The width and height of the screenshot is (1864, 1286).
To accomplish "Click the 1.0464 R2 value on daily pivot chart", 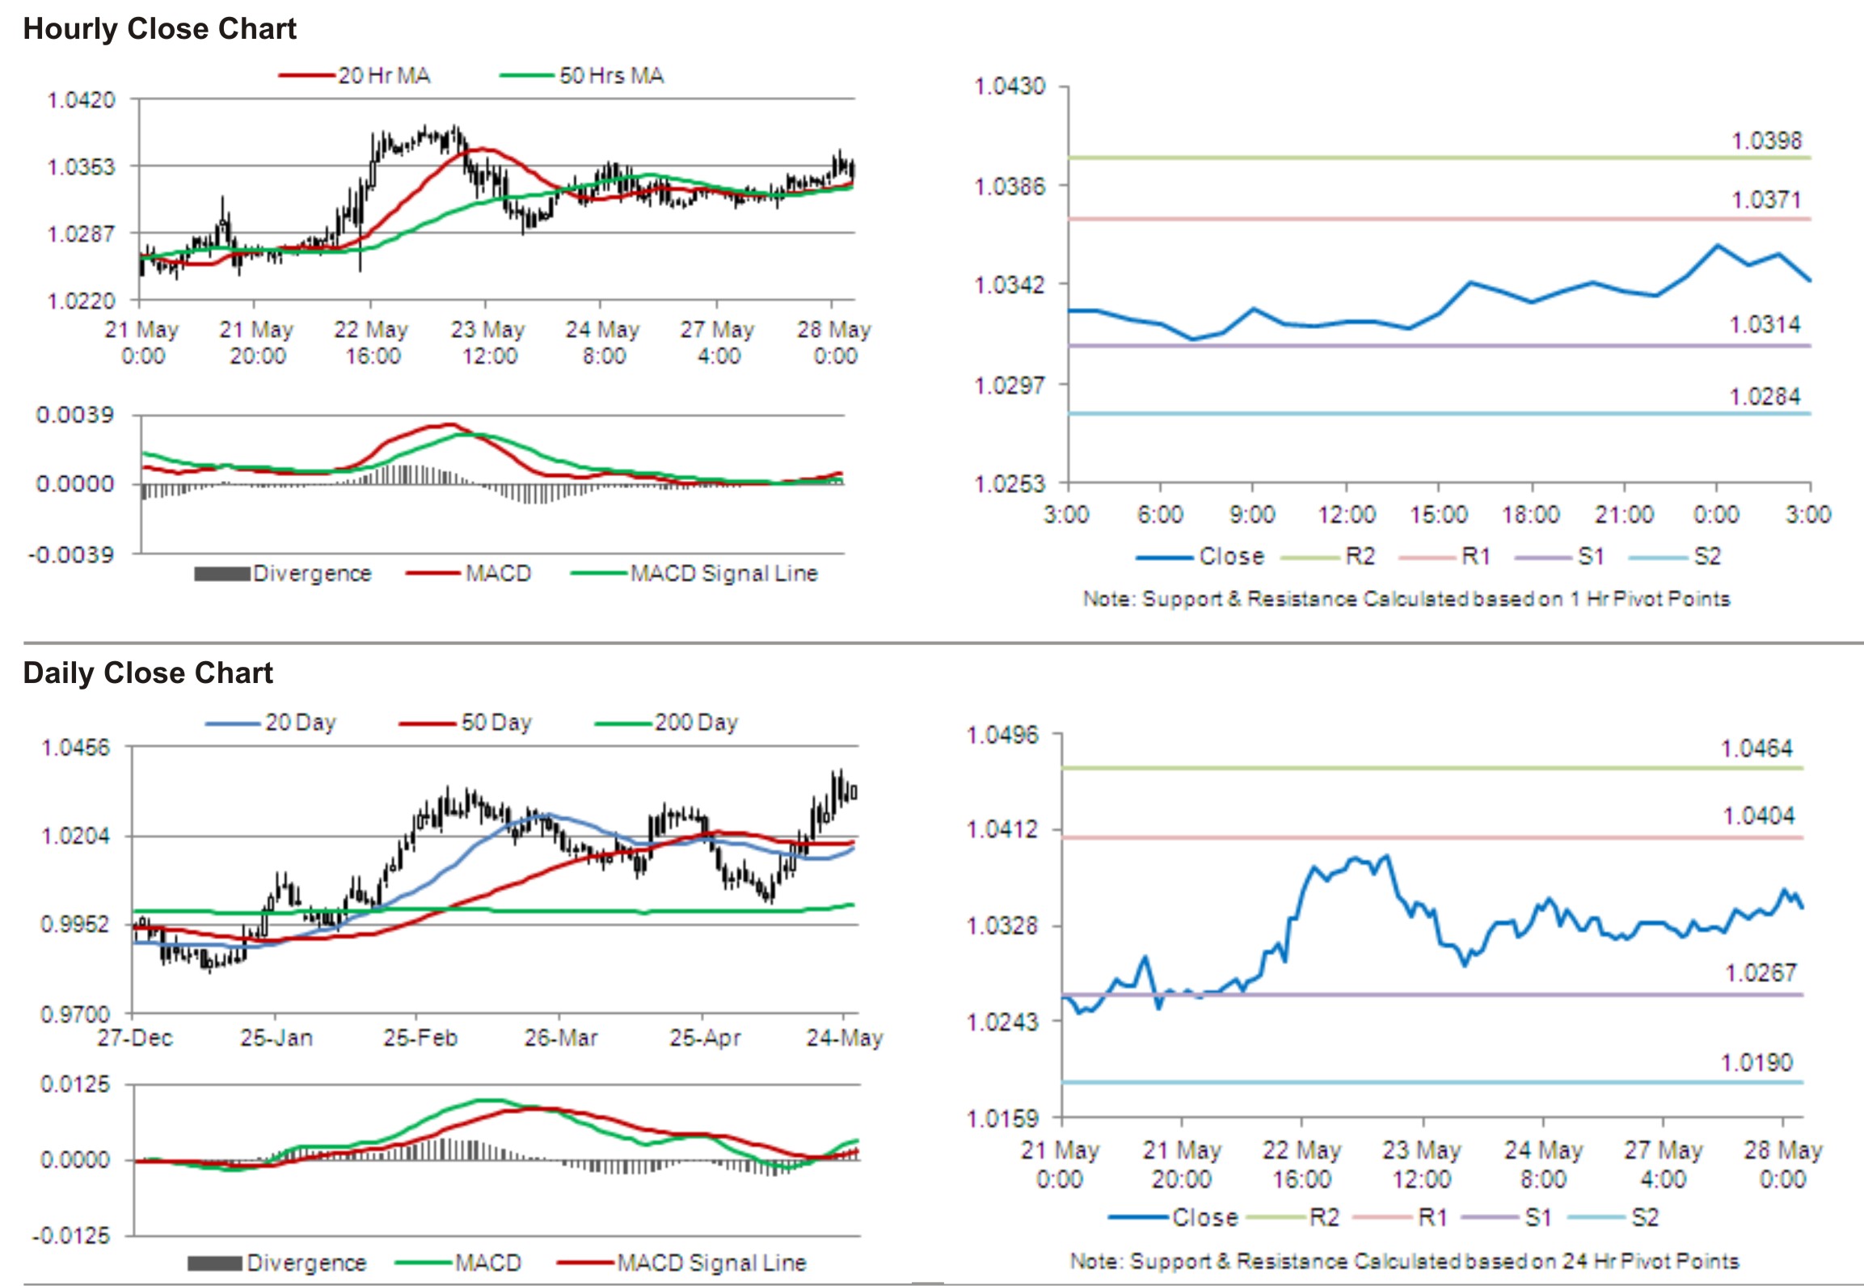I will tap(1756, 748).
